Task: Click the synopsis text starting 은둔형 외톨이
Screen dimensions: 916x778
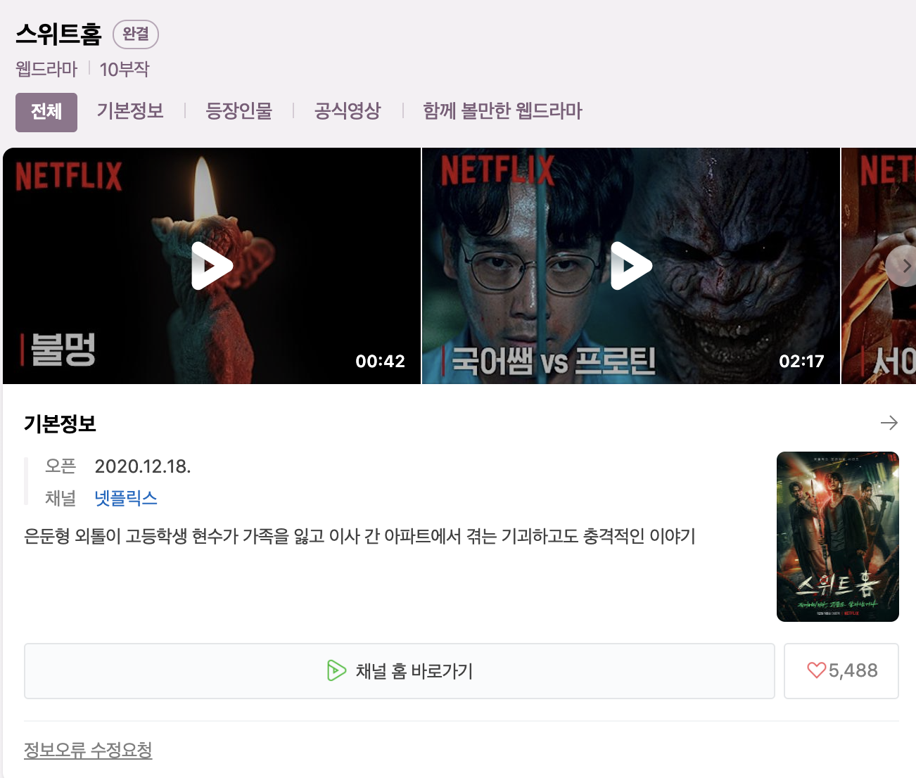Action: pos(360,536)
